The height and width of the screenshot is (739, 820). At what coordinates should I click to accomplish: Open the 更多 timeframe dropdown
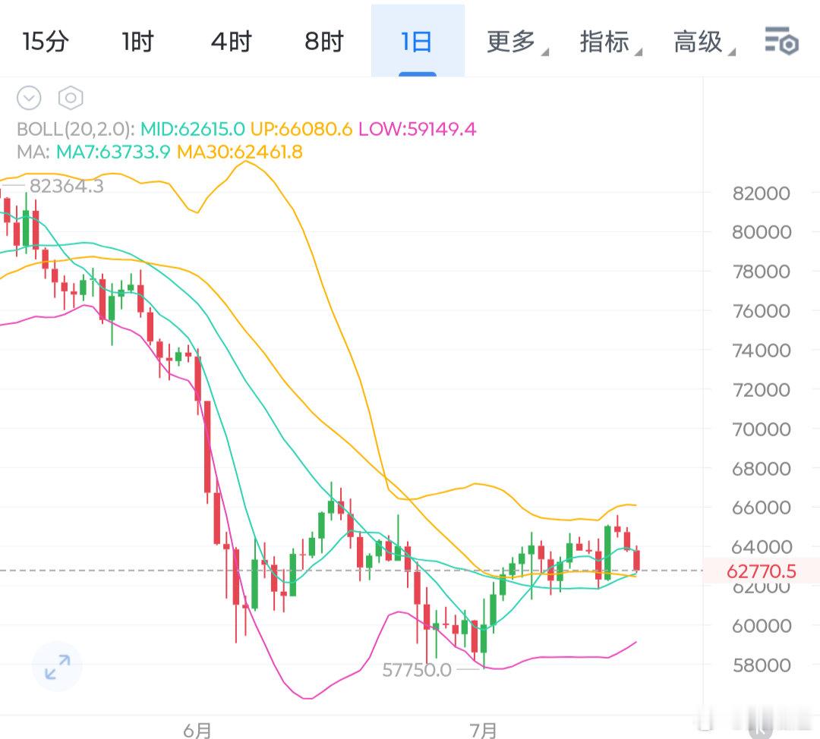517,42
